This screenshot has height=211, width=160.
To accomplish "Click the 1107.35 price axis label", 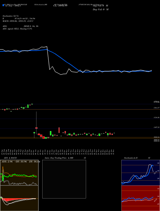I will tap(156, 127).
